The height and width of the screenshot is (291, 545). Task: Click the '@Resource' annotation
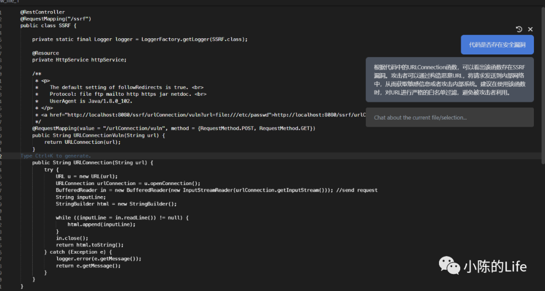[45, 53]
